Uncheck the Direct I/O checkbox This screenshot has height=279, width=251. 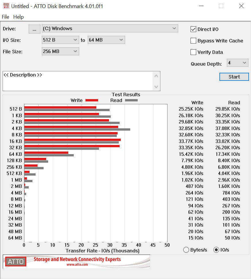pyautogui.click(x=193, y=29)
